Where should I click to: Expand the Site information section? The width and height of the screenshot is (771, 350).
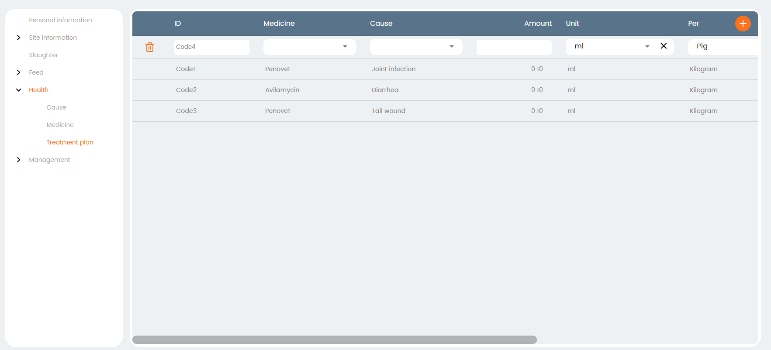[18, 38]
